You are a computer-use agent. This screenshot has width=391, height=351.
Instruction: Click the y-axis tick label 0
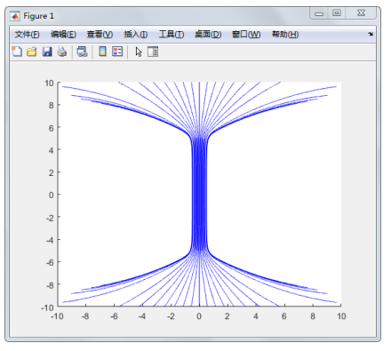click(x=52, y=195)
